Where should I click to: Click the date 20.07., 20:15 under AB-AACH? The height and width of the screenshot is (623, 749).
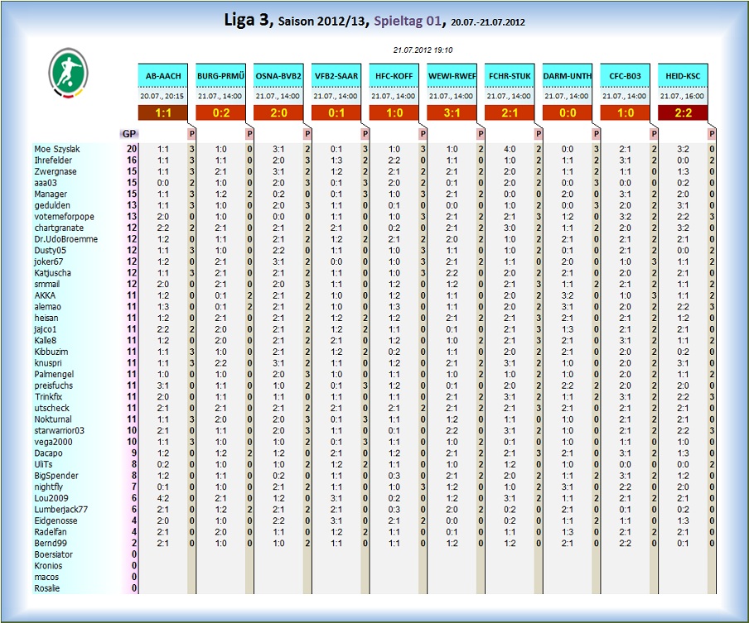point(162,96)
